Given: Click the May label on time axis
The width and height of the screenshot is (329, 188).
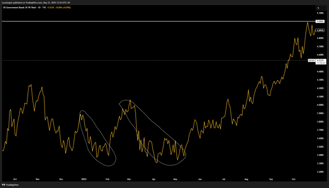Looking at the screenshot, I should tap(175, 179).
